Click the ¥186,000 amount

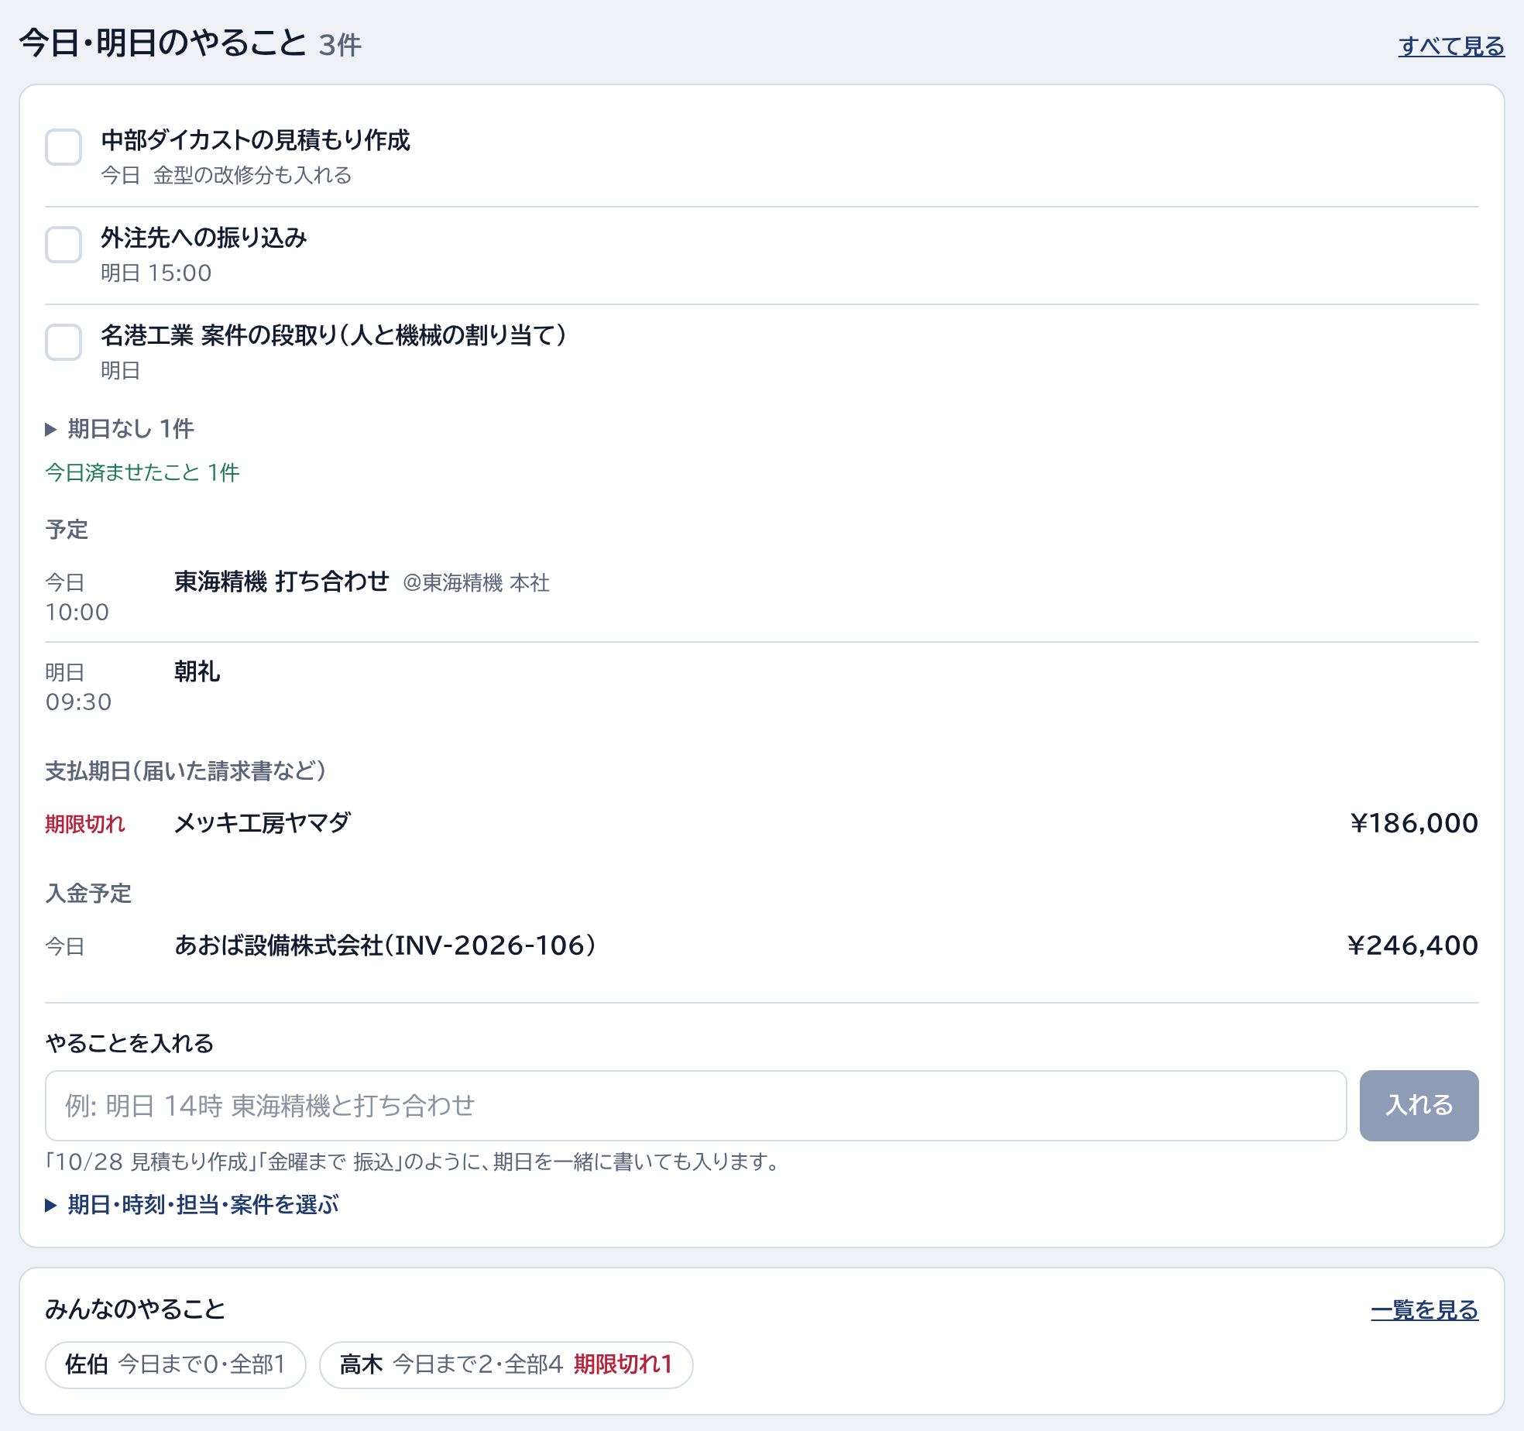pos(1414,823)
